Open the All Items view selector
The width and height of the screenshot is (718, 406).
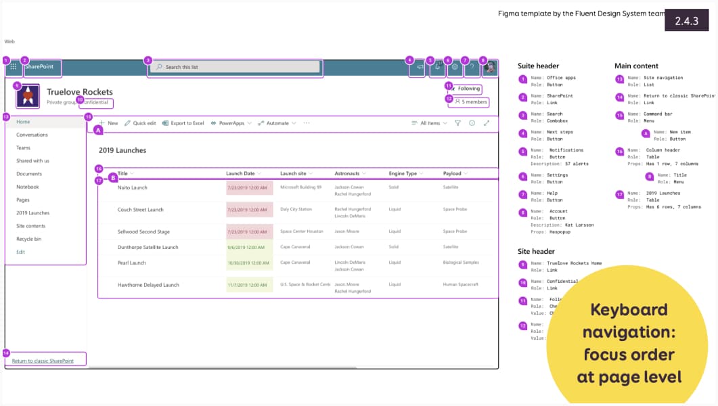point(430,123)
